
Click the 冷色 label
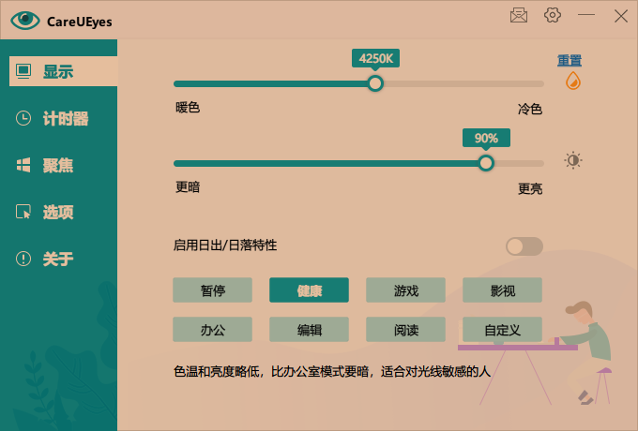click(x=530, y=109)
